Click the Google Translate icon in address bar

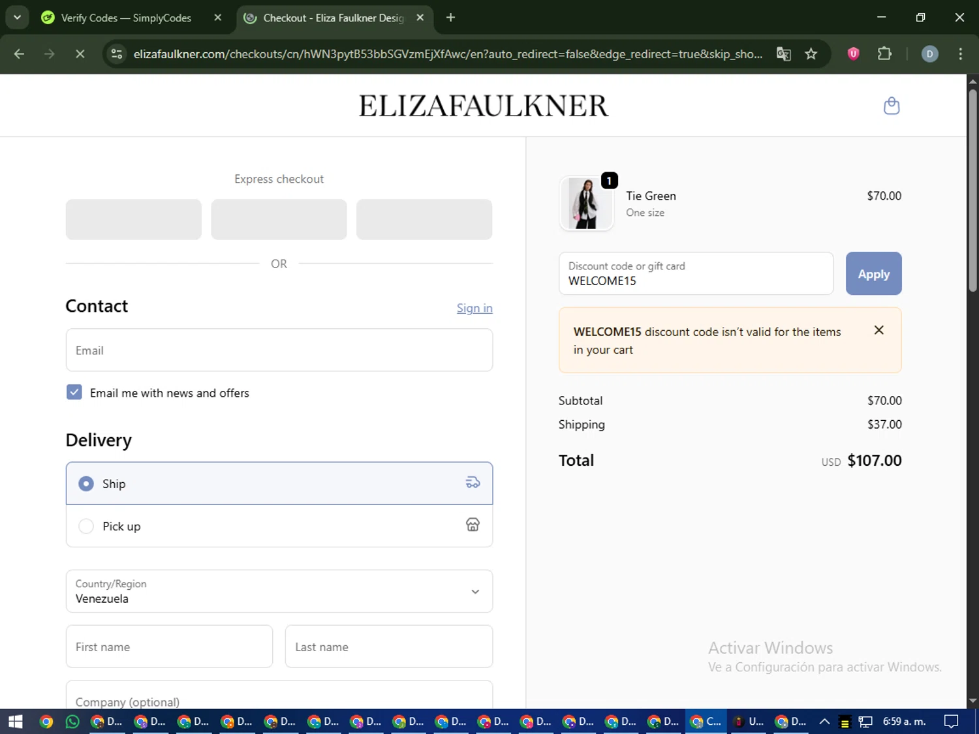coord(784,54)
